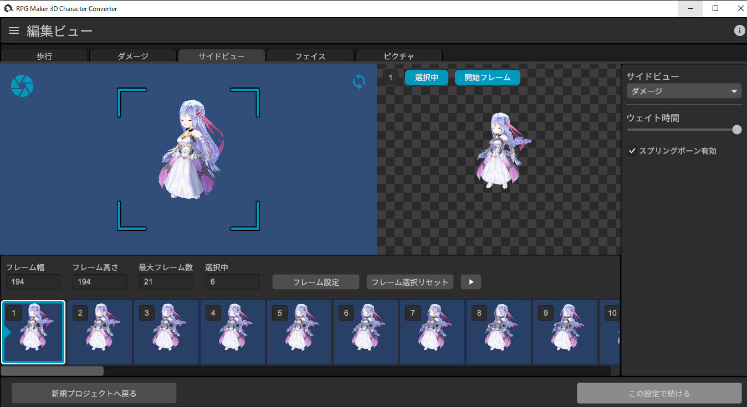
Task: Select frame thumbnail 10
Action: coord(610,332)
